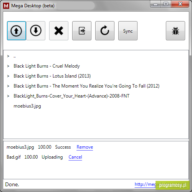This screenshot has height=192, width=192.
Task: Open the bug report beetle button
Action: (175, 31)
